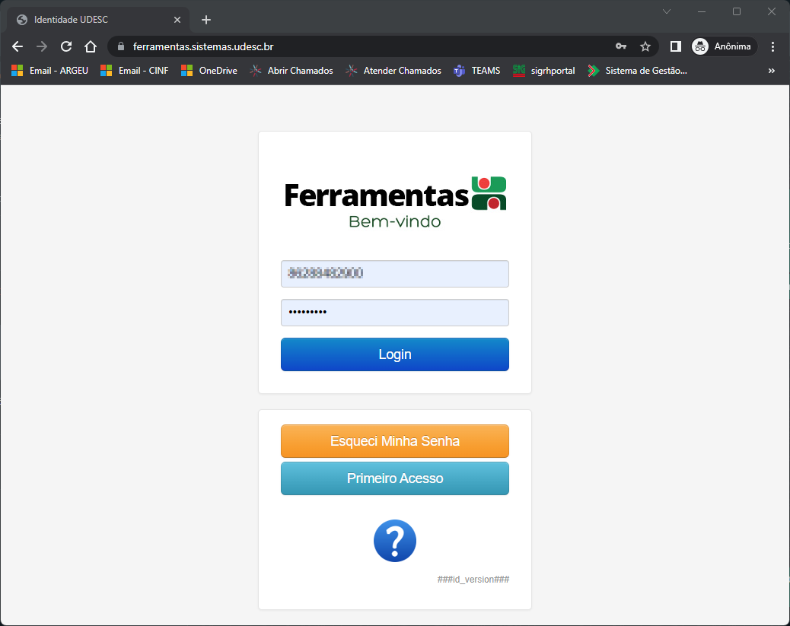The width and height of the screenshot is (790, 626).
Task: Click the blue question mark help icon
Action: 394,540
